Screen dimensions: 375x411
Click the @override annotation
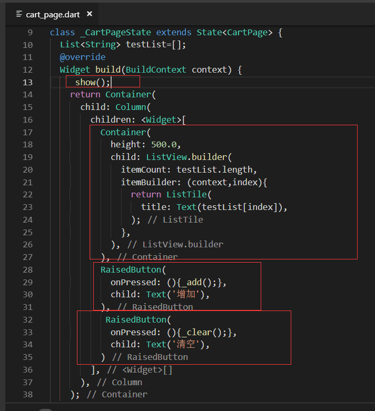(83, 57)
